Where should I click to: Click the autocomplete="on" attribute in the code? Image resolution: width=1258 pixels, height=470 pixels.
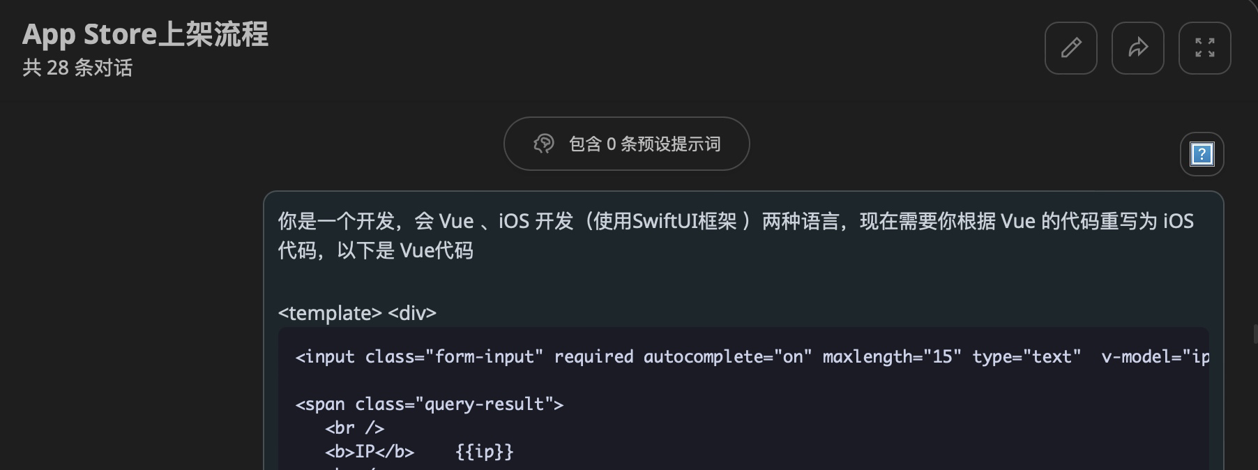pos(727,357)
